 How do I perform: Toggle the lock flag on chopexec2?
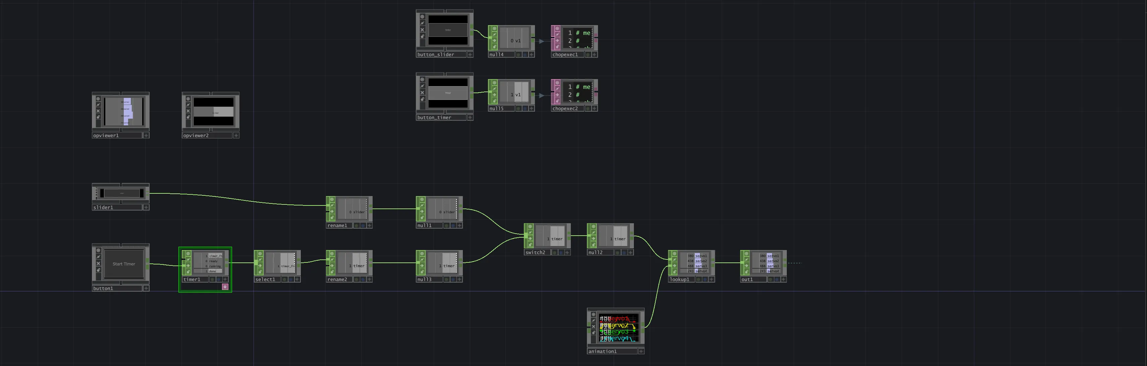tap(557, 101)
